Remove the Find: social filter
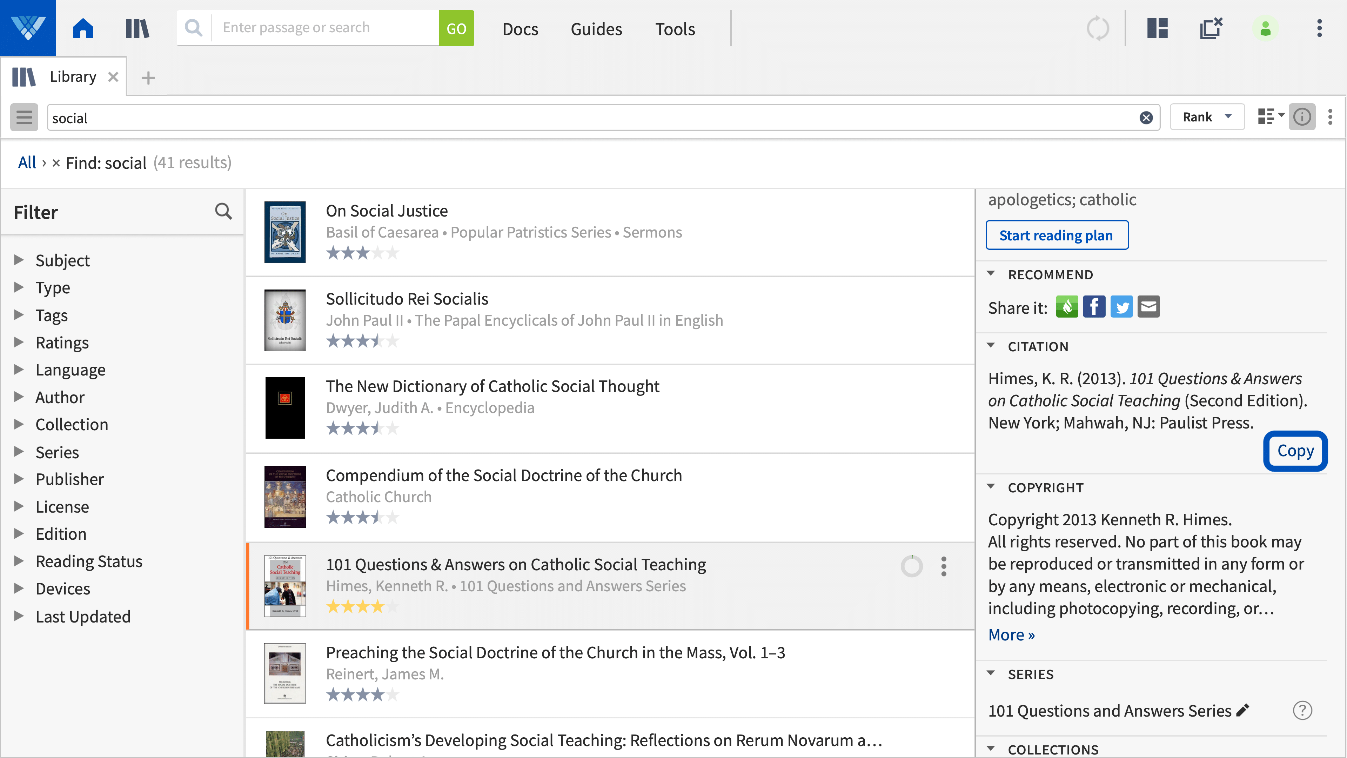 (x=56, y=163)
